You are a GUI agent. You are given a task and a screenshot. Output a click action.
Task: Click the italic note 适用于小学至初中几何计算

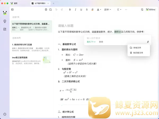(x=82, y=64)
